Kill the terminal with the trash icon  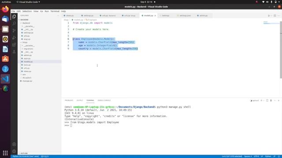[x=271, y=101]
